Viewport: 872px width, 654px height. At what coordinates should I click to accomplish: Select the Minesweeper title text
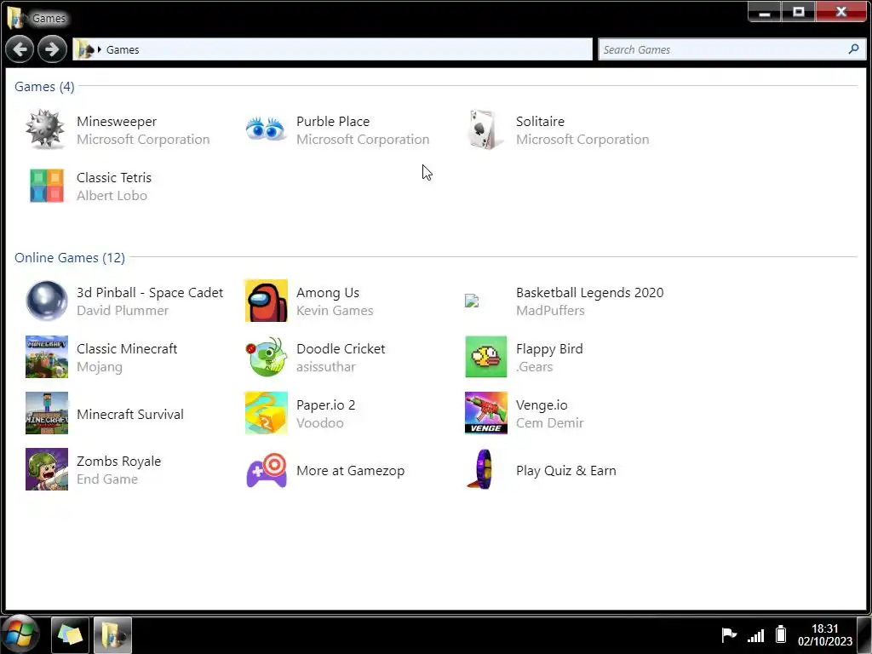click(x=117, y=121)
